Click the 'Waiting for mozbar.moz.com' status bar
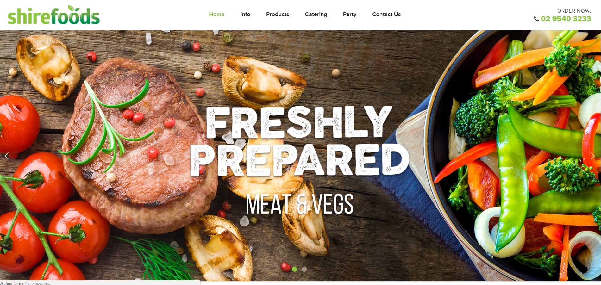Image resolution: width=601 pixels, height=285 pixels. pyautogui.click(x=100, y=283)
